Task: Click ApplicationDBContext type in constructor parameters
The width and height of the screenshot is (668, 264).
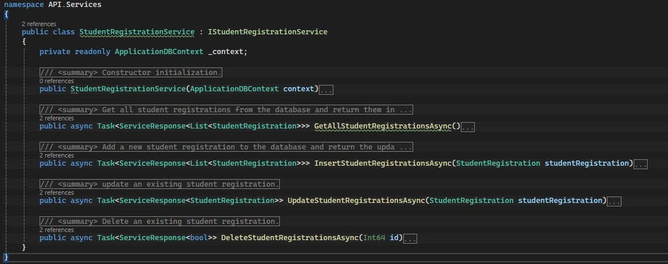Action: pos(234,89)
